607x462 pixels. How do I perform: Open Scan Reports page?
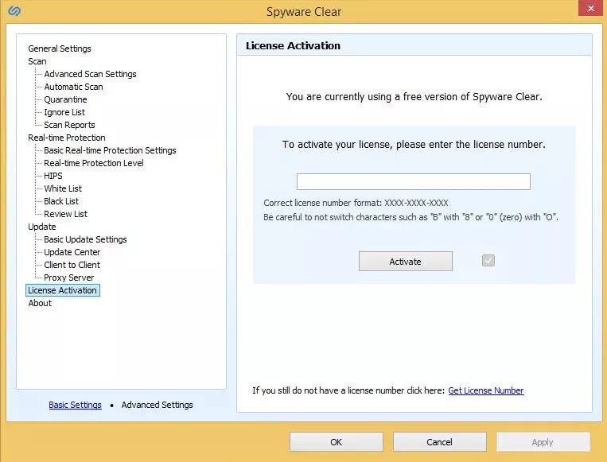pos(69,125)
